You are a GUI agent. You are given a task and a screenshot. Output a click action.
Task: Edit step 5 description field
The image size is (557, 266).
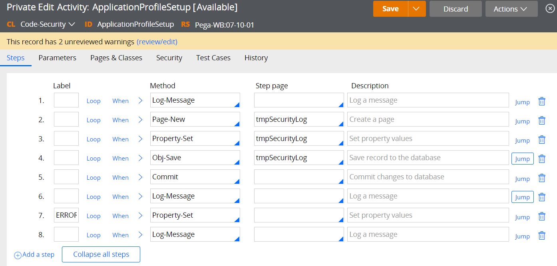[x=428, y=177]
